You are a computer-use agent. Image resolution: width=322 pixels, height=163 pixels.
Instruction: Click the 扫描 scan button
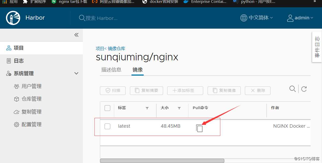click(x=113, y=91)
